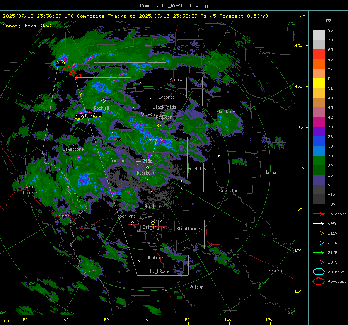
Task: Click the Brooks town label
Action: (275, 271)
